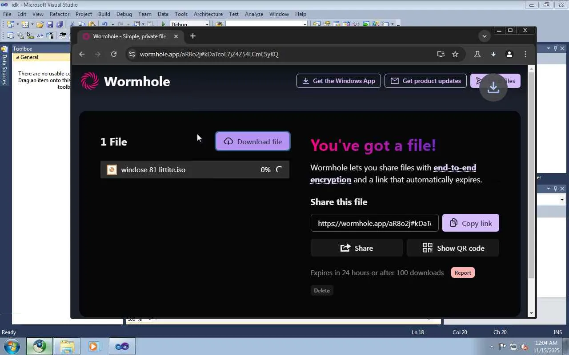Click the Share button
This screenshot has height=355, width=569.
coord(357,248)
